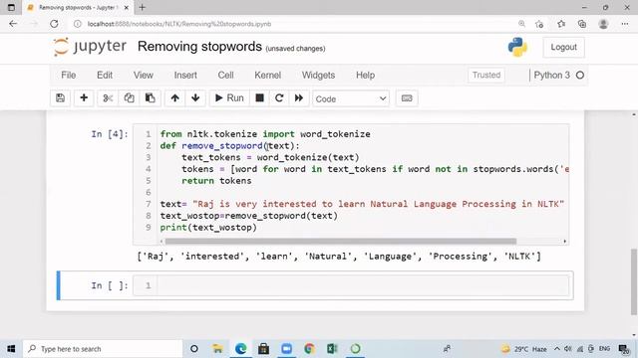The height and width of the screenshot is (358, 638).
Task: Click the right scroll arrow of cell 4
Action: click(x=565, y=241)
